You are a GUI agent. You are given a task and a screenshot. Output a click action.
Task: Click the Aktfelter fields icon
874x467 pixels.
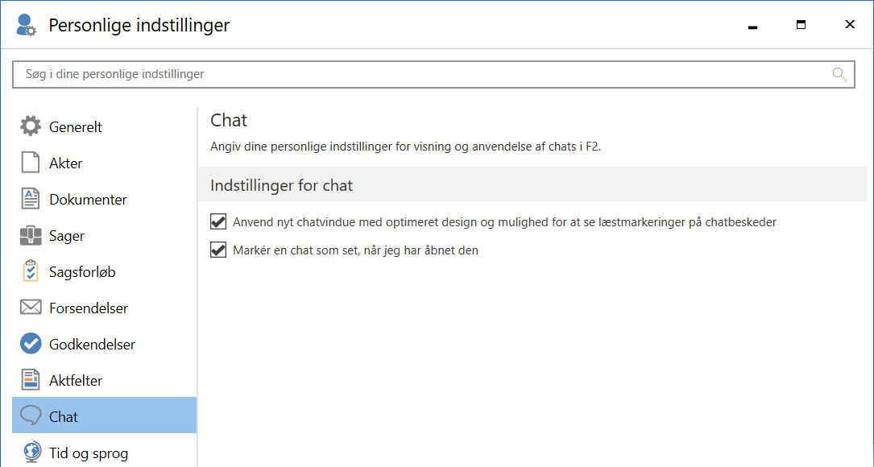pos(31,380)
